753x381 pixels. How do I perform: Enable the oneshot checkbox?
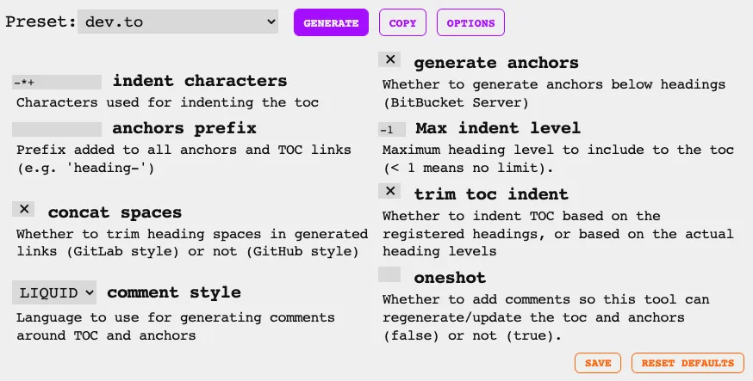389,274
